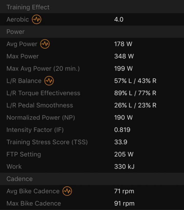The image size is (184, 210).
Task: Tap the Max Avg Power (20 min.) row
Action: pyautogui.click(x=92, y=69)
